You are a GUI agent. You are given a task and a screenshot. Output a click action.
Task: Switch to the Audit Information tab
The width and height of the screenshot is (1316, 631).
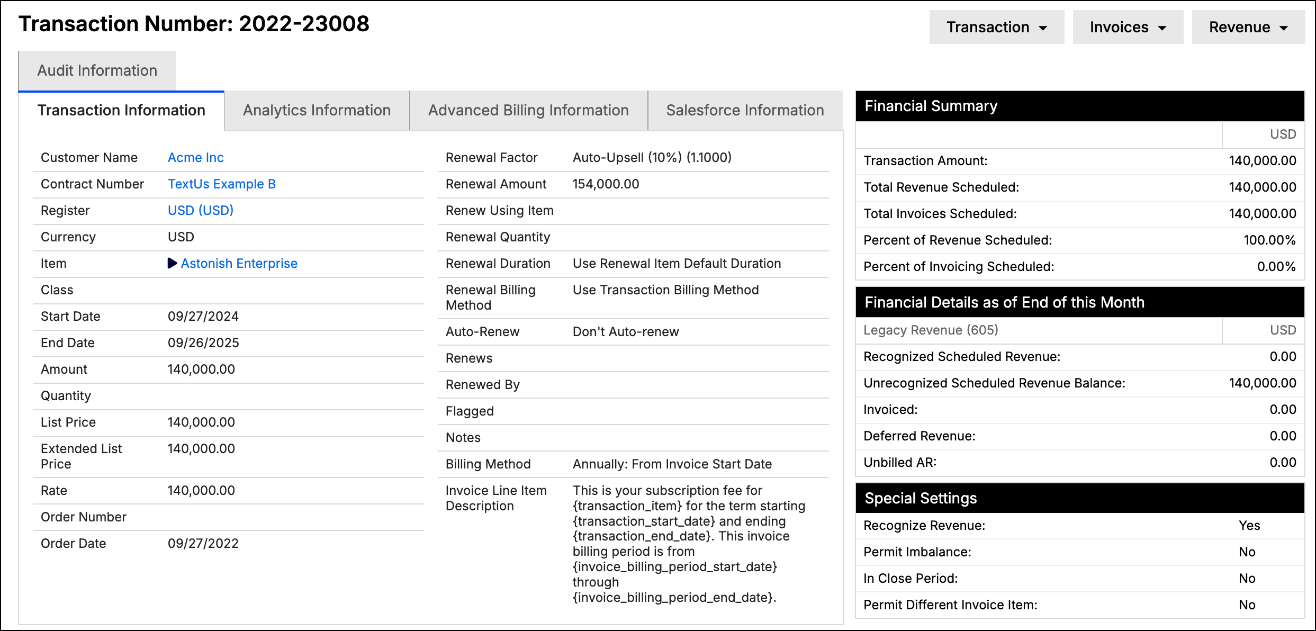pos(97,70)
